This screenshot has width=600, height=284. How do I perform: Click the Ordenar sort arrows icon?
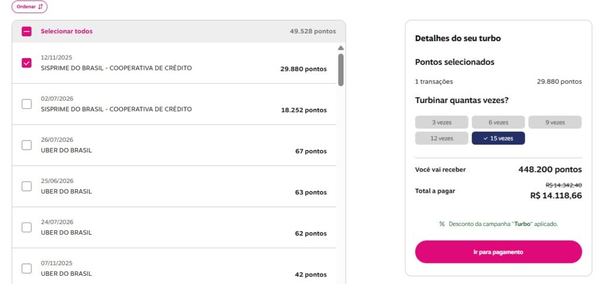coord(40,6)
